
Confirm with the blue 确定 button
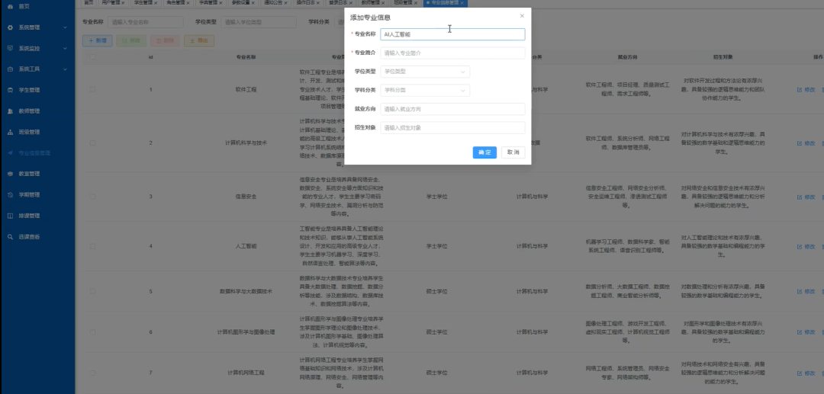click(x=484, y=152)
